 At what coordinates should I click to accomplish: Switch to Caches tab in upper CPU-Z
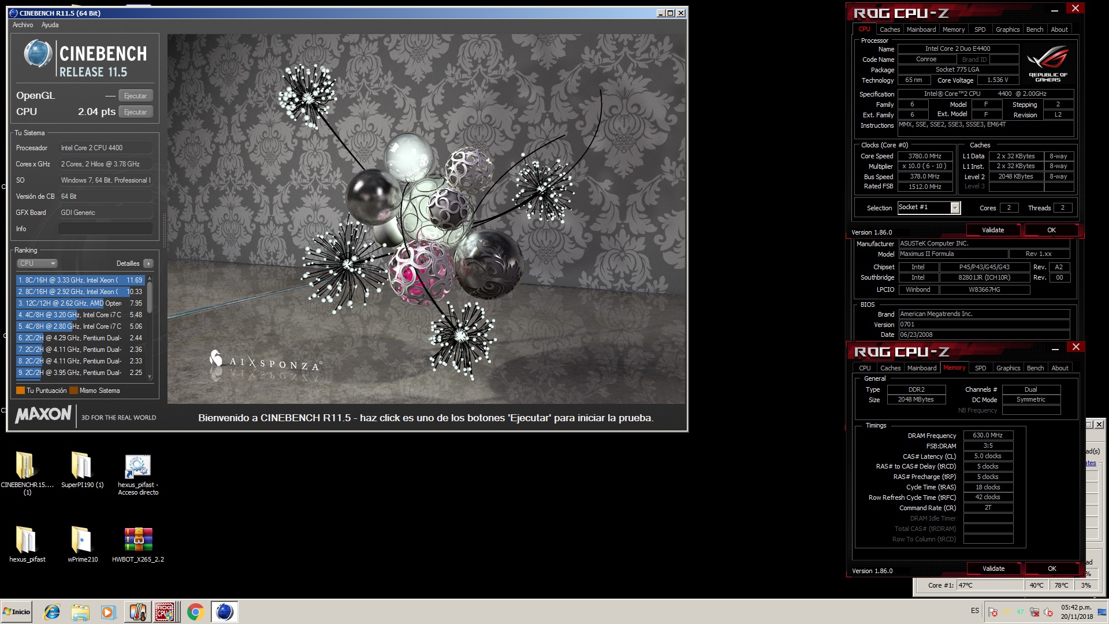click(x=890, y=29)
